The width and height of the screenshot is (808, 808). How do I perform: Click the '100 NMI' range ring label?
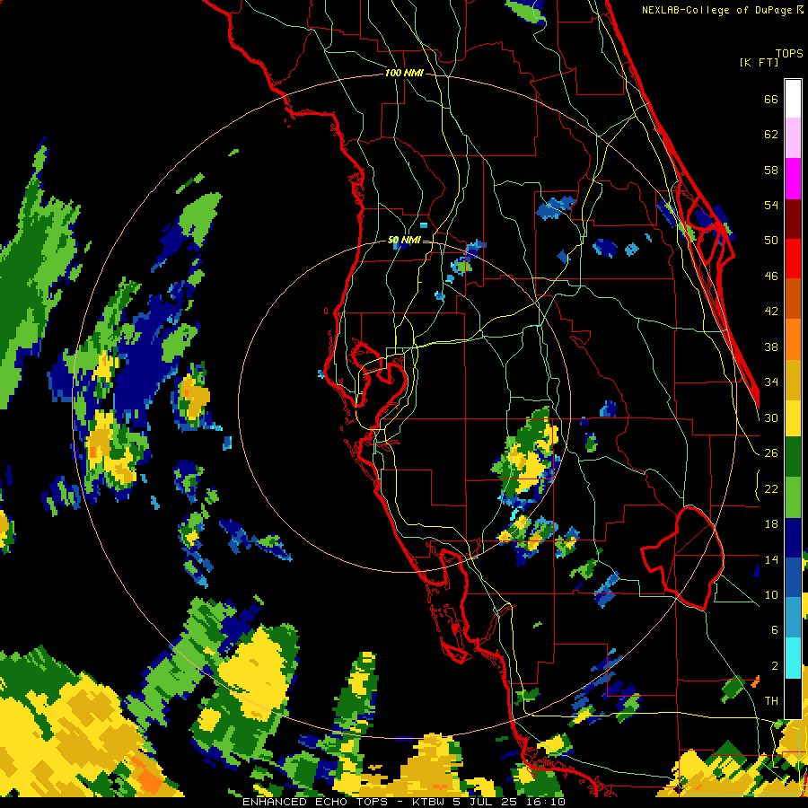pos(404,73)
